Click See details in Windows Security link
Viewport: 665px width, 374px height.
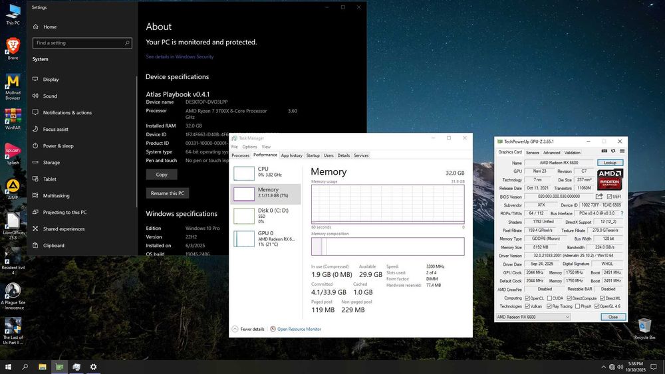[180, 56]
